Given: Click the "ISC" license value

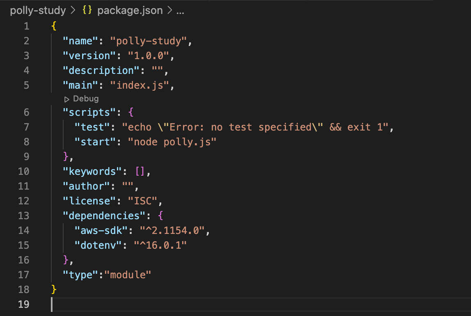Looking at the screenshot, I should pos(142,201).
